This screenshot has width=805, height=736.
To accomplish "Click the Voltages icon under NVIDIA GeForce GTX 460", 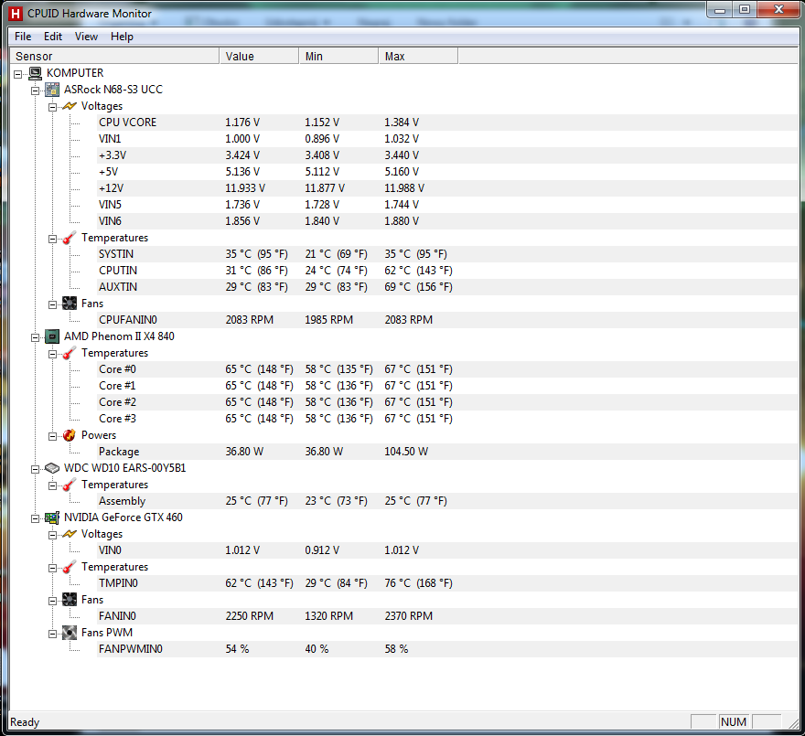I will [x=70, y=534].
